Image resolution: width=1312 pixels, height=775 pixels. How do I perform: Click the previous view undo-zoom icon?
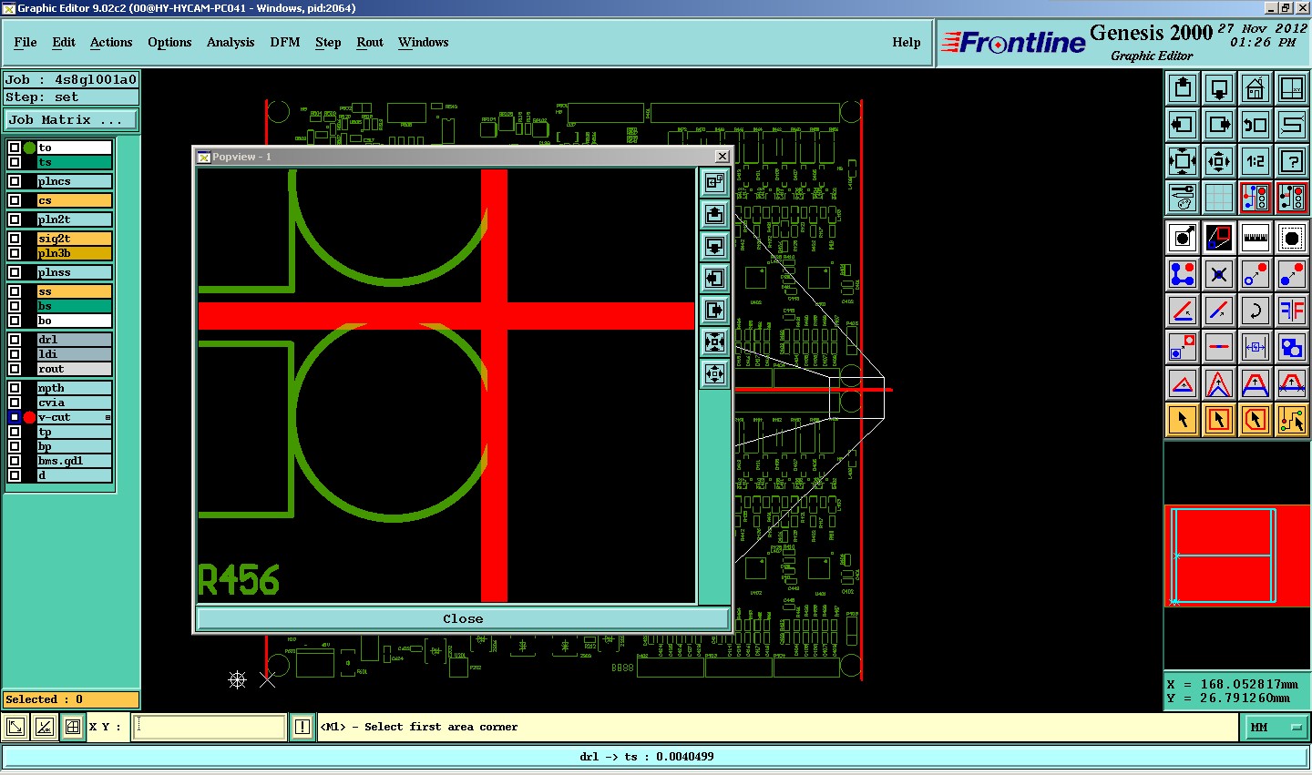click(1256, 125)
